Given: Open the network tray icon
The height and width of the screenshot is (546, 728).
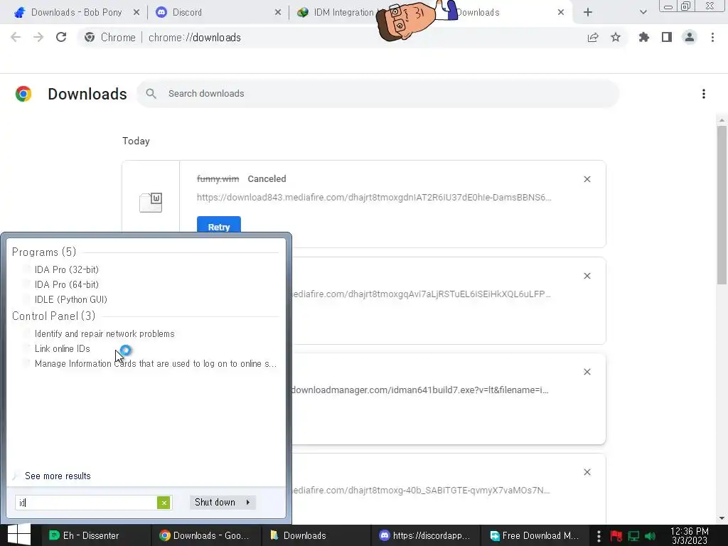Looking at the screenshot, I should pyautogui.click(x=633, y=536).
